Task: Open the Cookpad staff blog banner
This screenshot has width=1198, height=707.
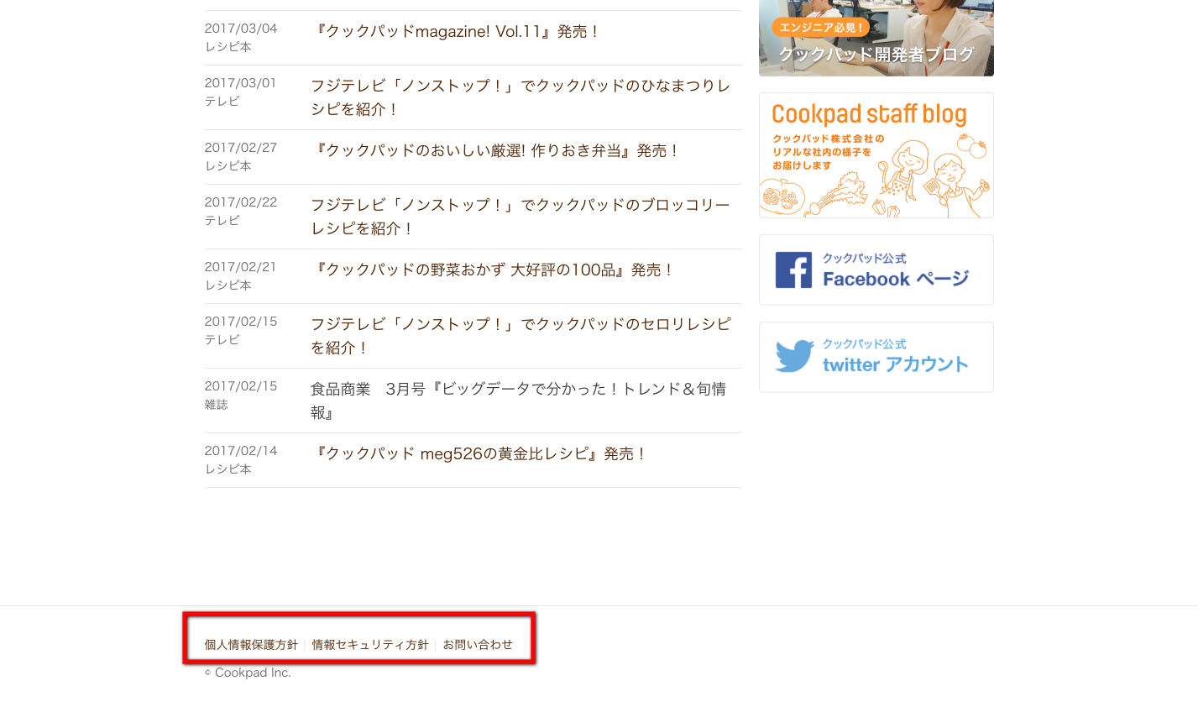Action: point(876,155)
